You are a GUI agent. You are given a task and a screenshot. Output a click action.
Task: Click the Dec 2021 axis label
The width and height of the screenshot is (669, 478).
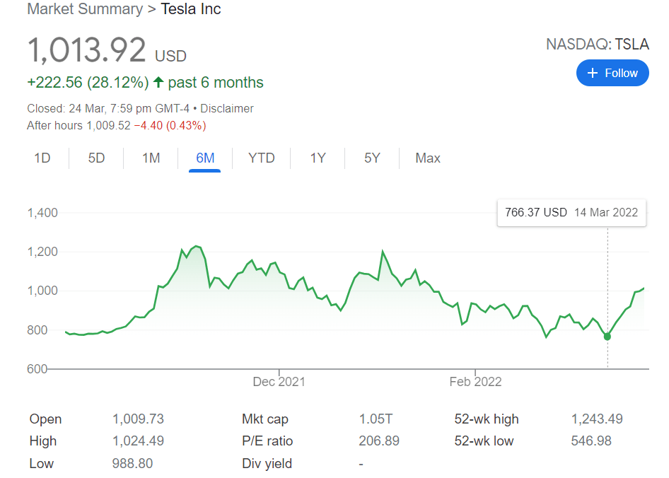[x=279, y=382]
